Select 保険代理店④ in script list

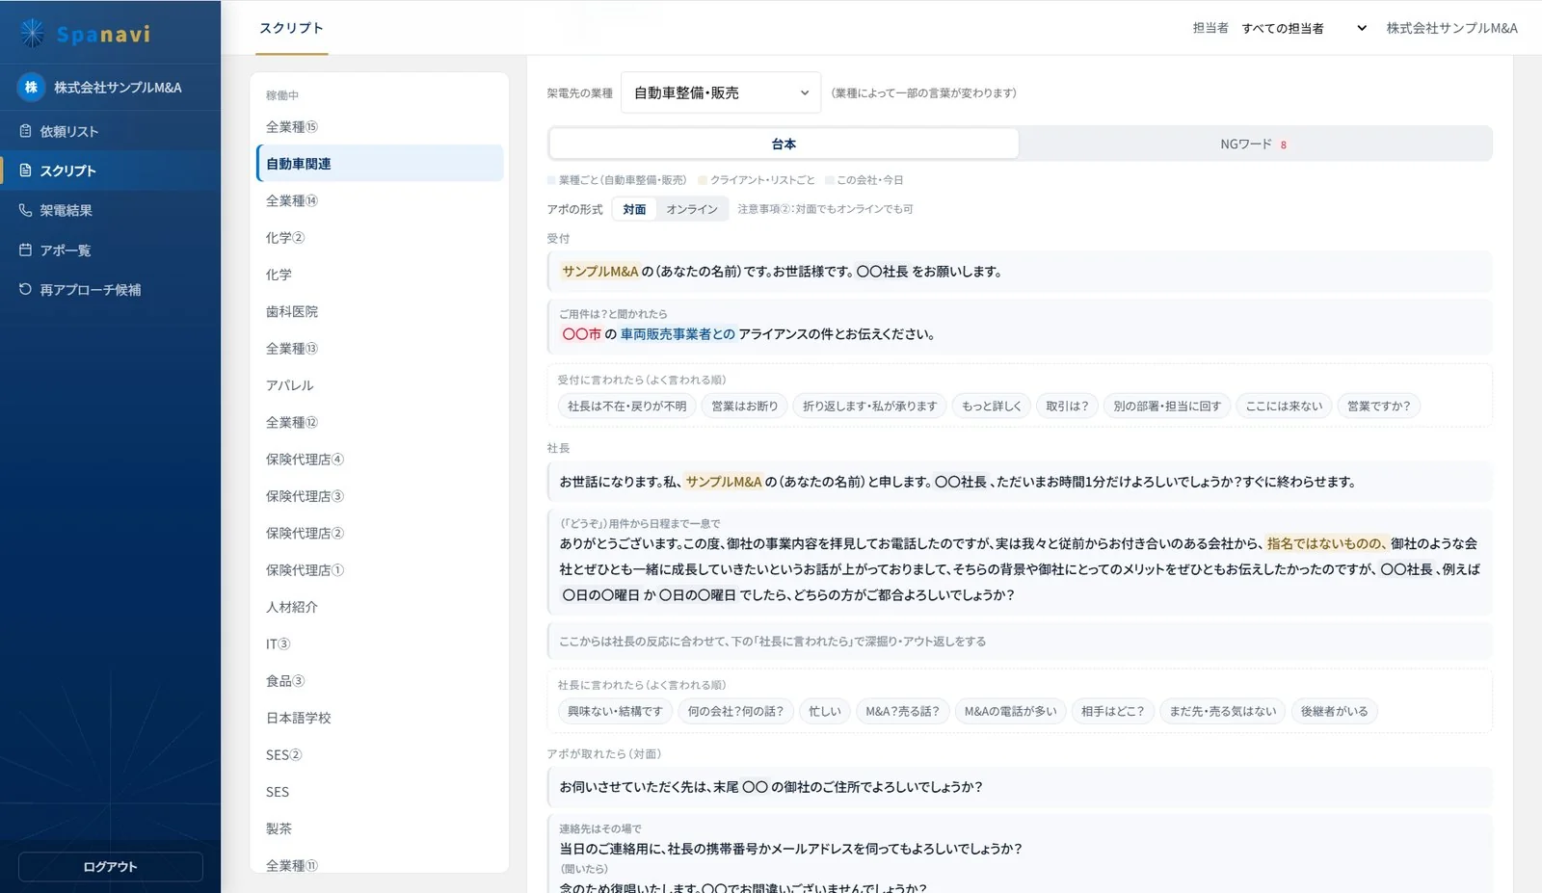pos(380,460)
